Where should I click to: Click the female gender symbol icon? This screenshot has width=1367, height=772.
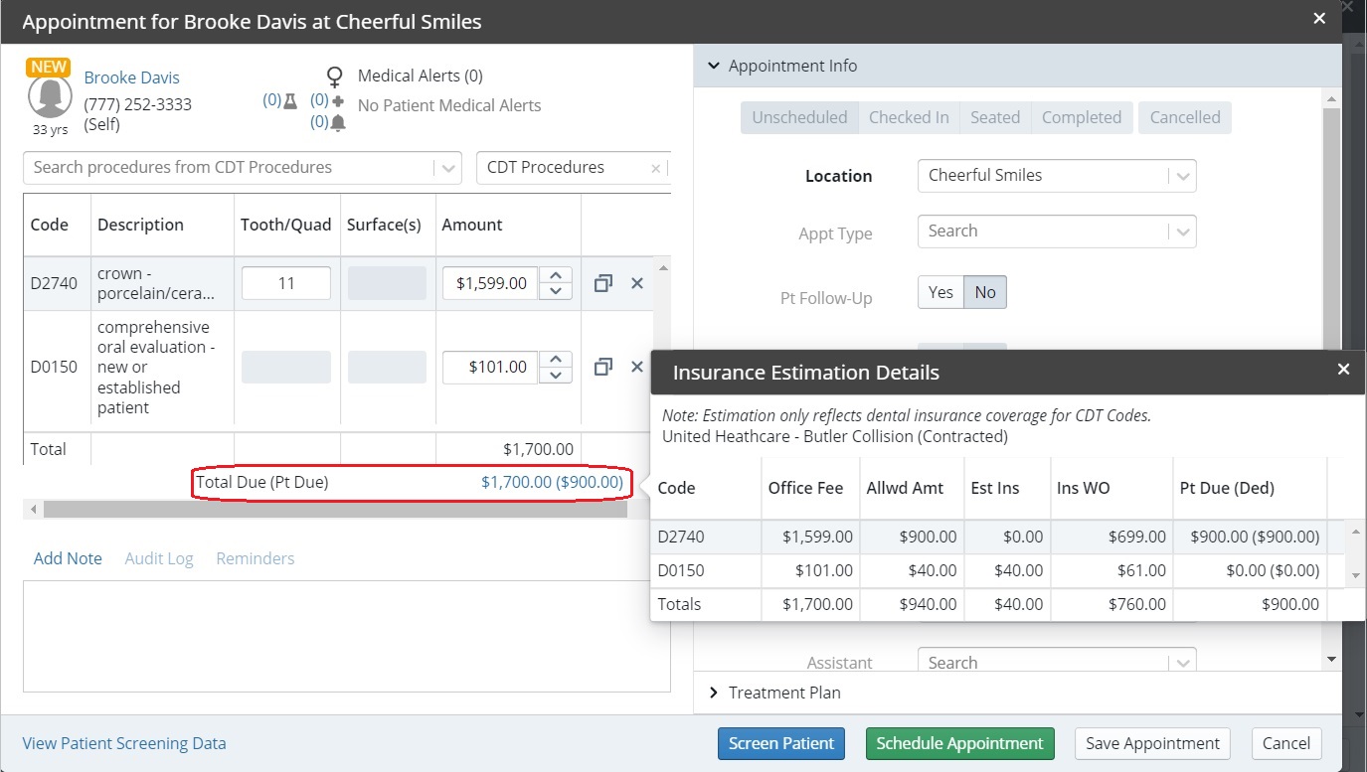335,77
